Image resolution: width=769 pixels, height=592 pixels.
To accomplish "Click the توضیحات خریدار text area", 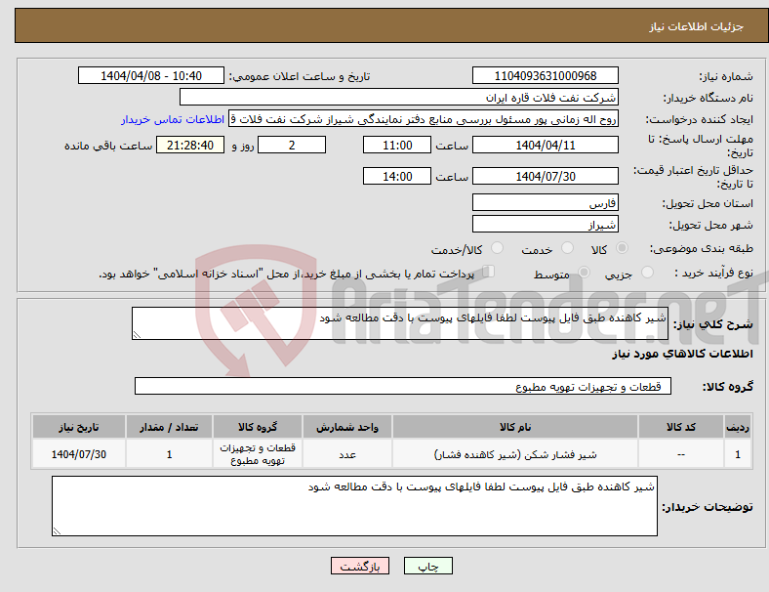I will [354, 506].
